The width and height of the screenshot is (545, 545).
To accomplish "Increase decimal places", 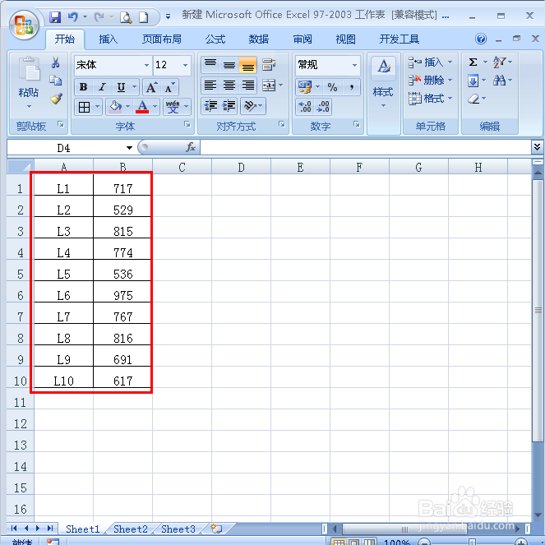I will click(x=305, y=107).
